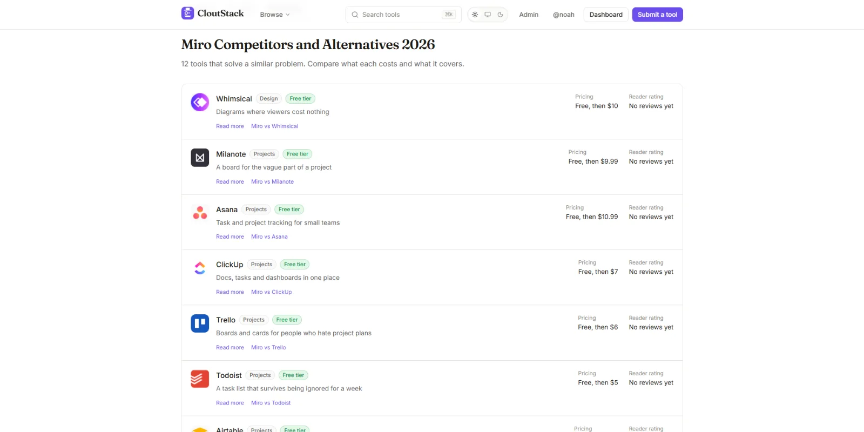
Task: Click the CloutStack brand name
Action: point(220,13)
